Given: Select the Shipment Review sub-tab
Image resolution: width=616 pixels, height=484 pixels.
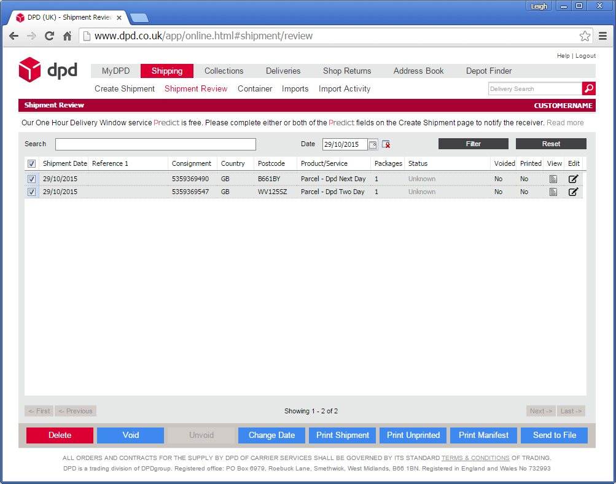Looking at the screenshot, I should click(x=196, y=89).
